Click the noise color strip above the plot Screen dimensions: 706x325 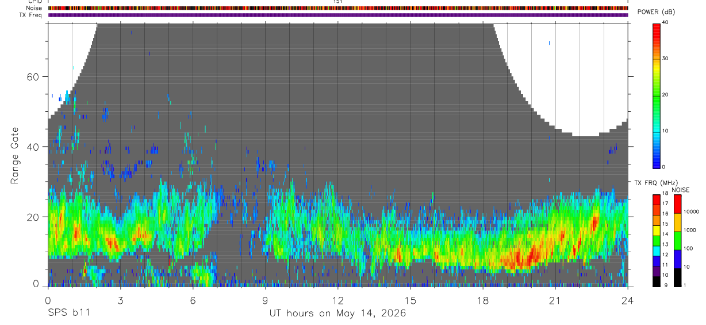point(338,8)
